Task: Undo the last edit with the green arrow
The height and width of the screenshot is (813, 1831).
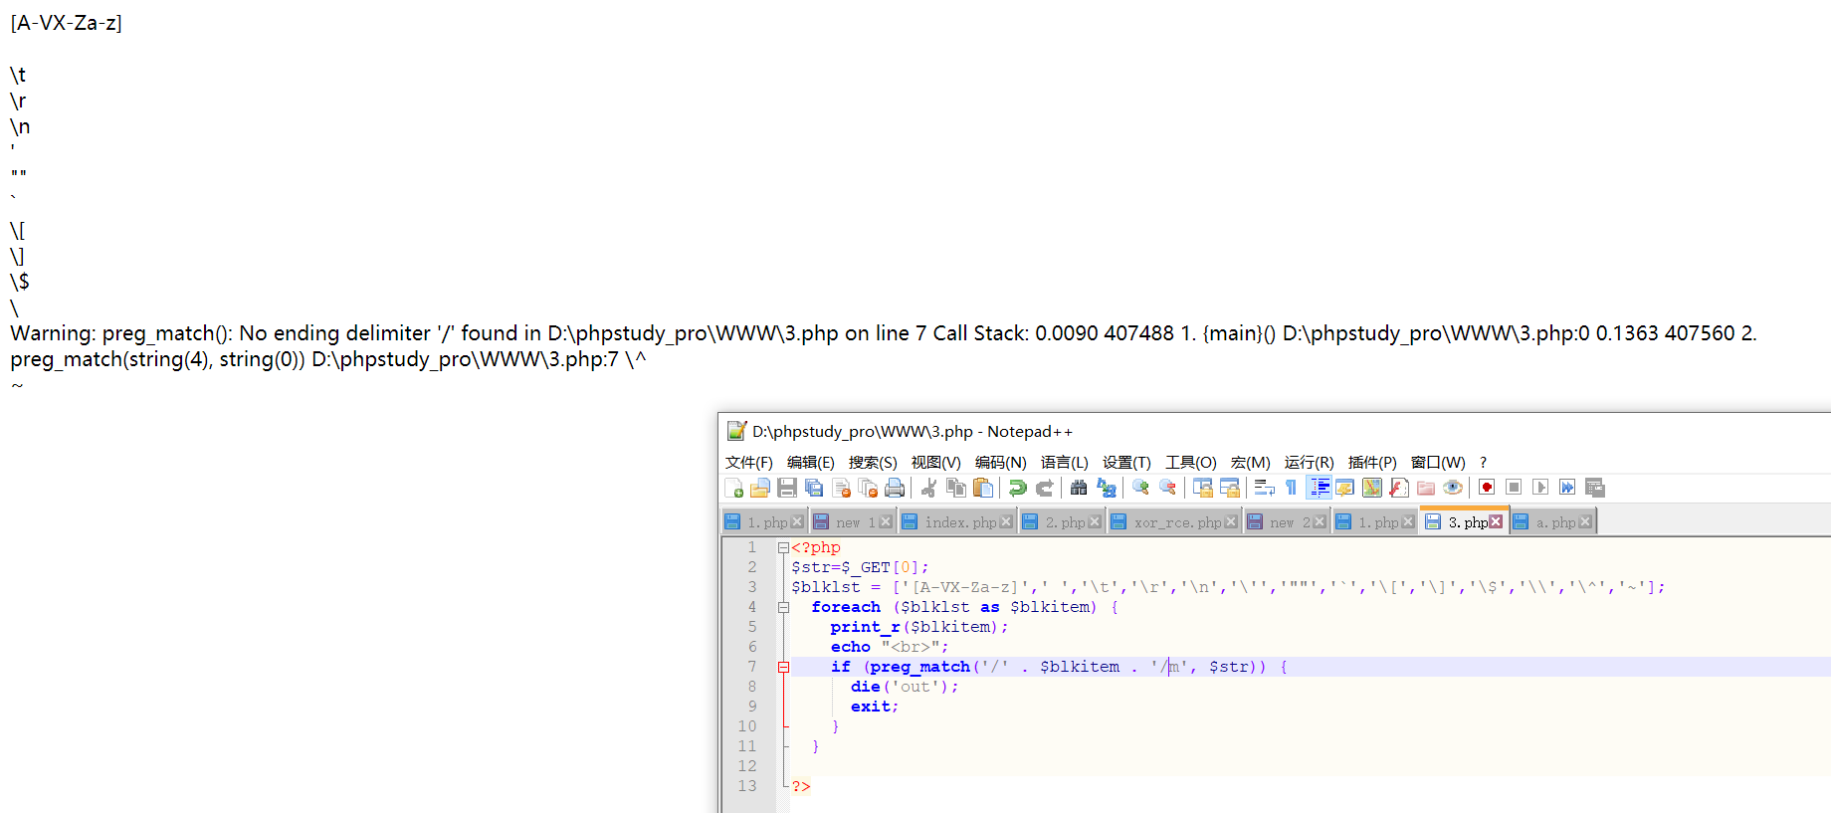Action: click(x=1017, y=488)
